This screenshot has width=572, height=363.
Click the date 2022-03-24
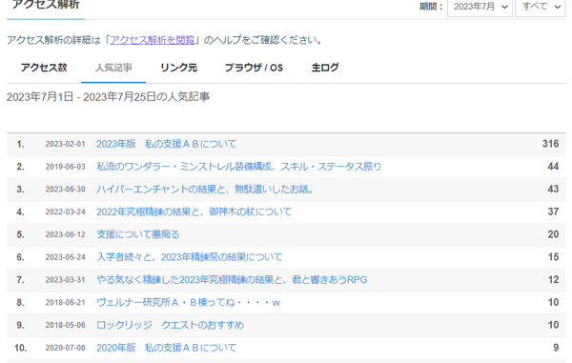pos(65,212)
